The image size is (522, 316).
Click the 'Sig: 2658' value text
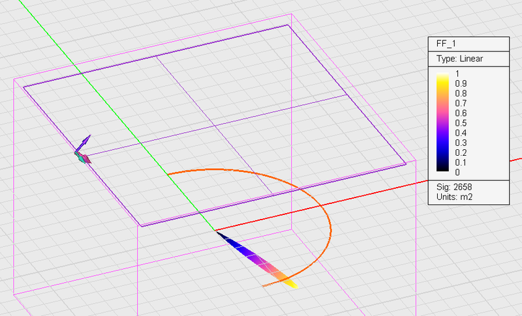pyautogui.click(x=454, y=187)
